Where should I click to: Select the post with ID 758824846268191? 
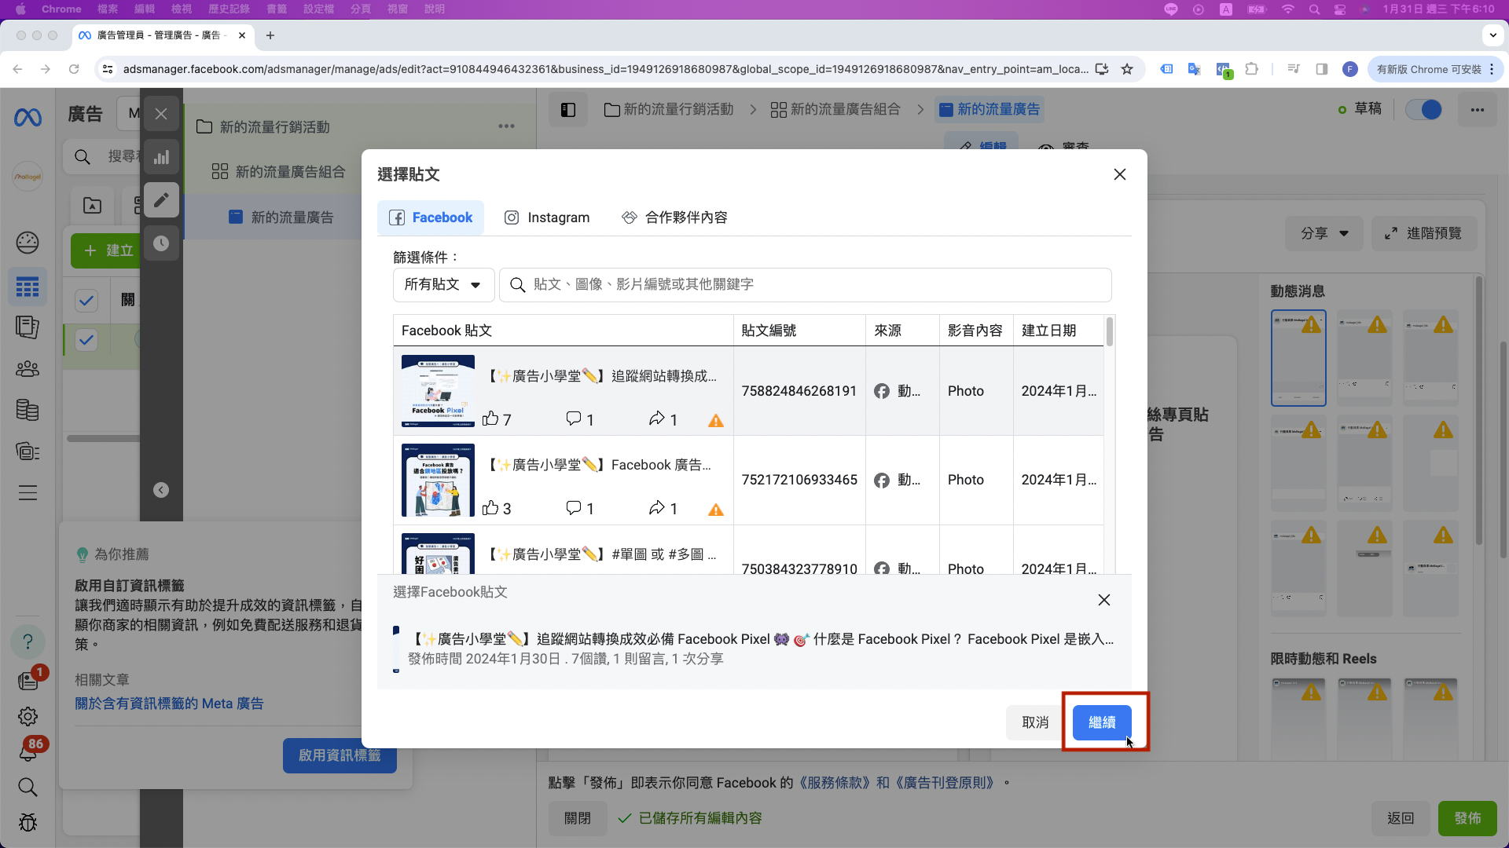748,391
